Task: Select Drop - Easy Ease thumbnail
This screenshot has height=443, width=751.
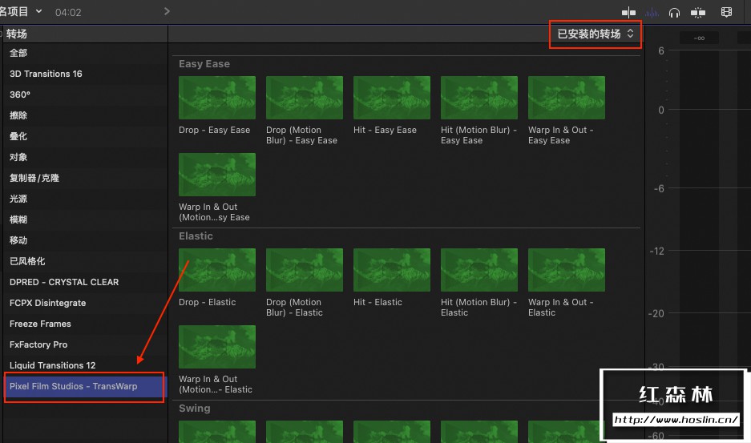Action: pos(217,98)
